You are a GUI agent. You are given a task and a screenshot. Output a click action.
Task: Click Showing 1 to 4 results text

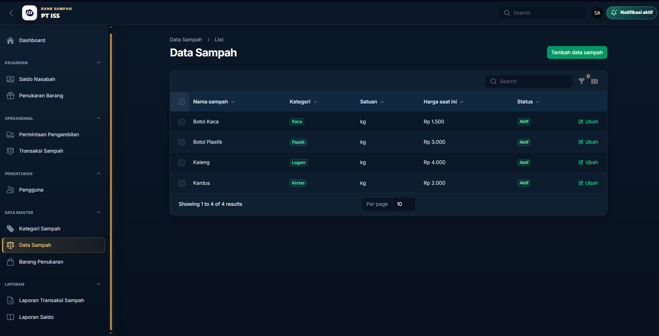[211, 204]
